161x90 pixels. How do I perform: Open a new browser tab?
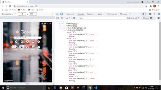(x=32, y=2)
